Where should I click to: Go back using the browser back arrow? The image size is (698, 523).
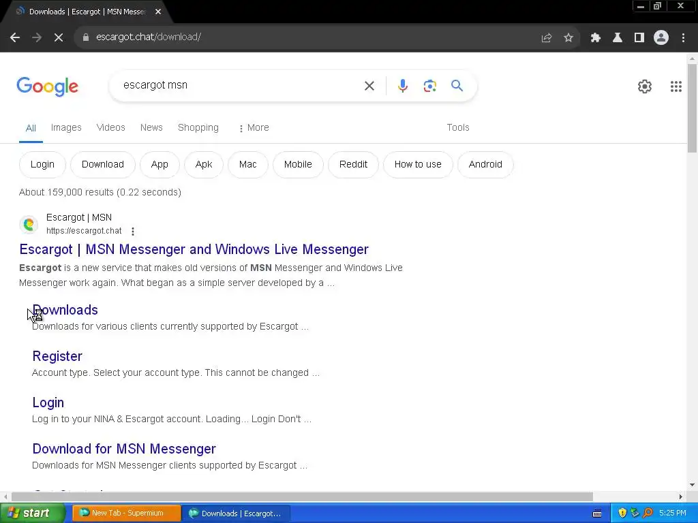[x=15, y=37]
